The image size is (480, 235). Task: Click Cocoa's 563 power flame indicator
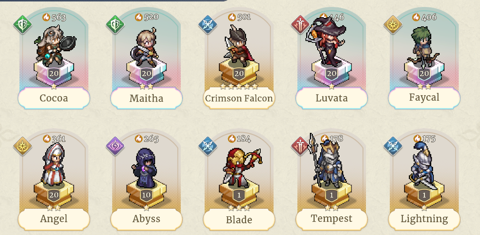(x=54, y=17)
